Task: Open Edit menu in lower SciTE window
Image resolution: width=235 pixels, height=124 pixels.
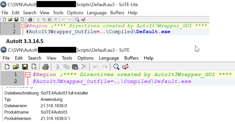Action: click(x=19, y=58)
